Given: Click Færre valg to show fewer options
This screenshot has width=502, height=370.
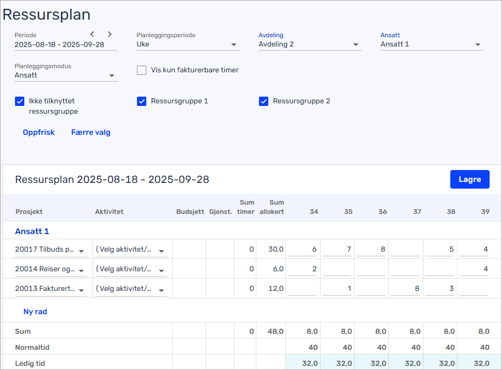Looking at the screenshot, I should click(x=91, y=132).
